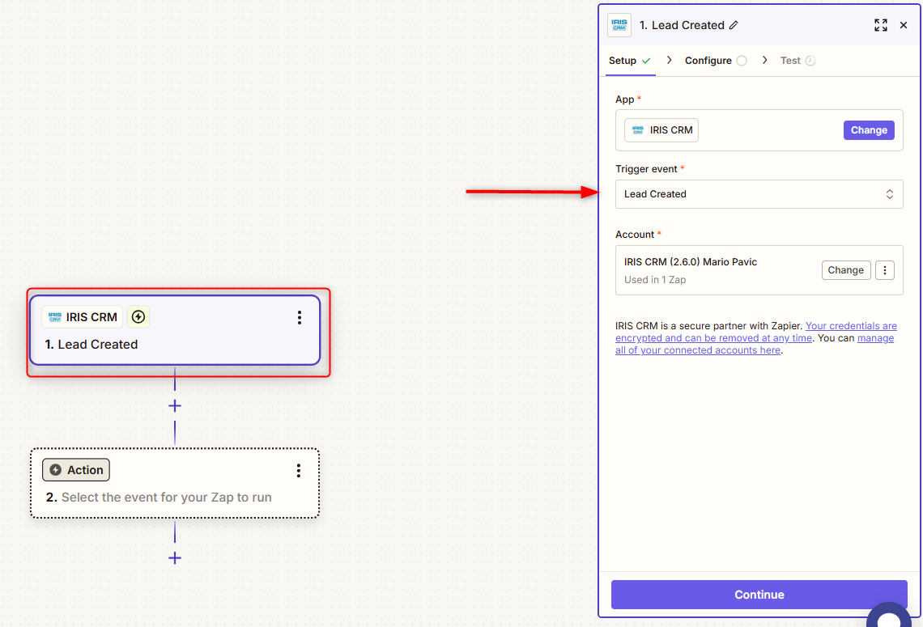Expand the side panel to full screen
The height and width of the screenshot is (627, 923).
coord(880,25)
